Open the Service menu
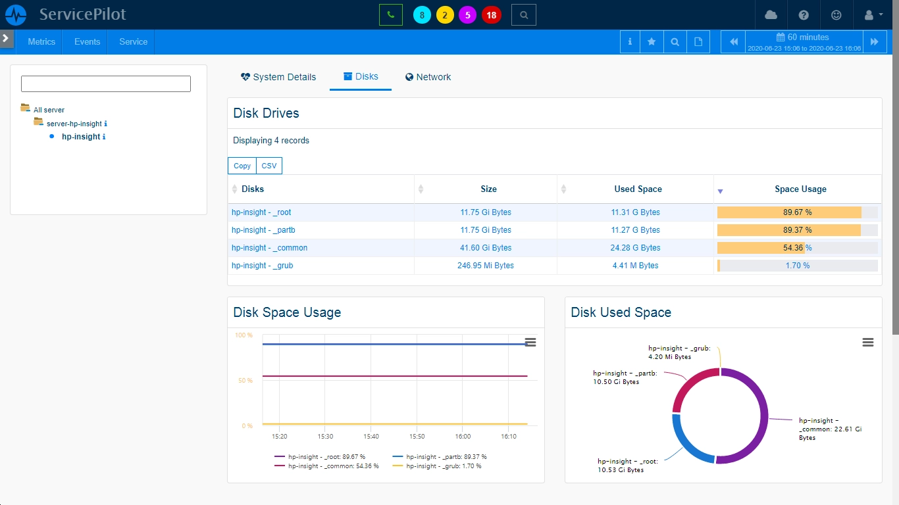The image size is (899, 505). click(133, 41)
